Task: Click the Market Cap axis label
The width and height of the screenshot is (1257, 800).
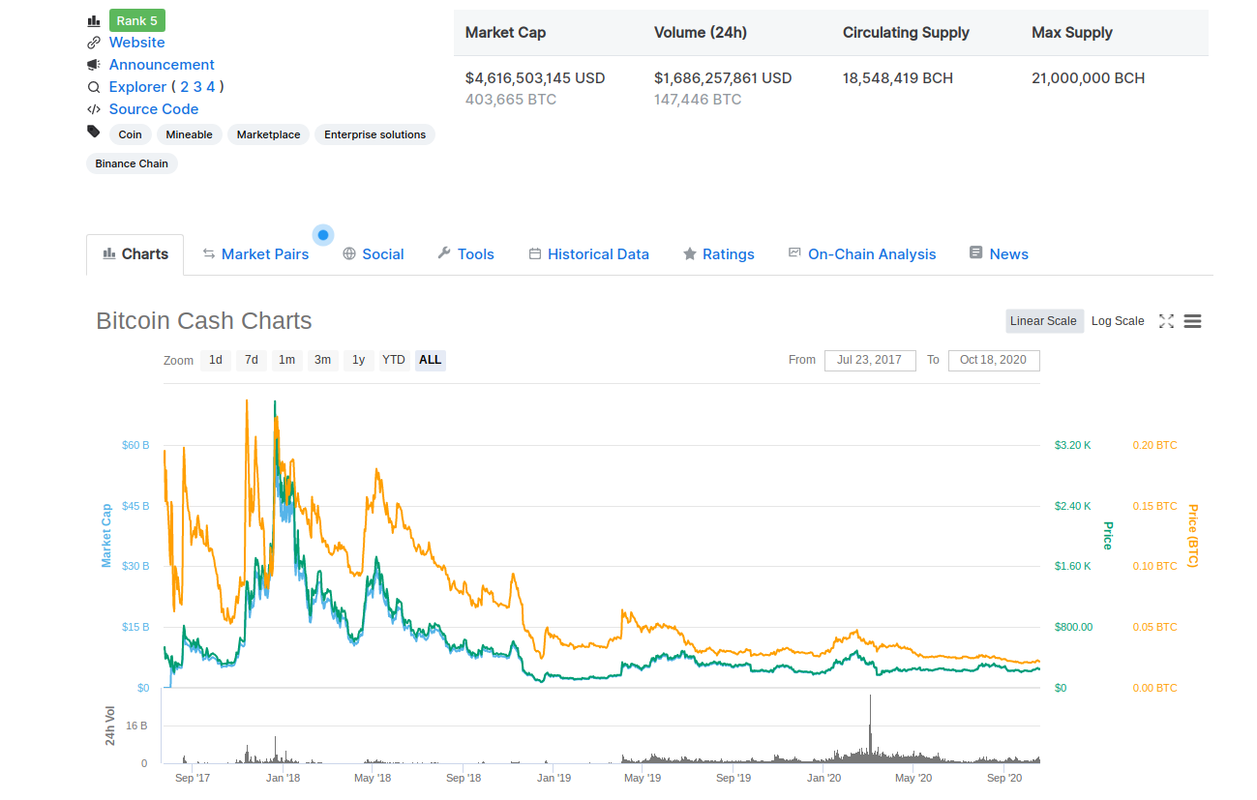Action: click(x=106, y=535)
